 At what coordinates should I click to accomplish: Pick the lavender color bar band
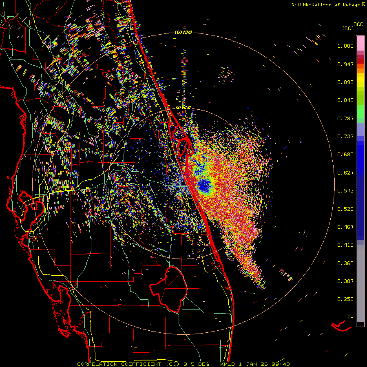pyautogui.click(x=360, y=129)
